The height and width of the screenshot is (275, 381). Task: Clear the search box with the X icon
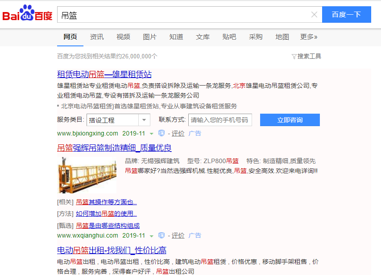click(314, 15)
